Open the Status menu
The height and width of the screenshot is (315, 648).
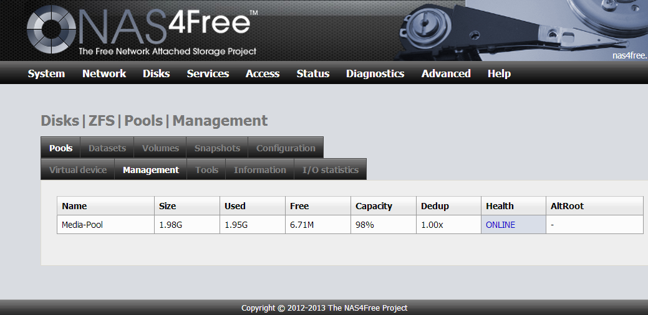coord(312,73)
